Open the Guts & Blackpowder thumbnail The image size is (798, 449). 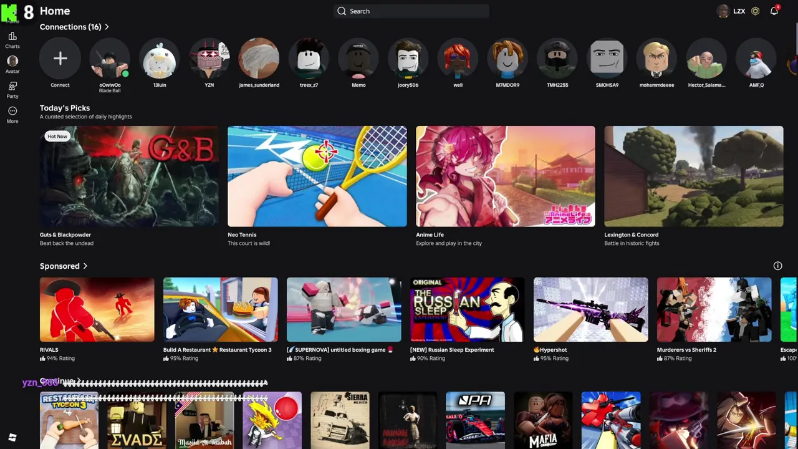coord(129,176)
